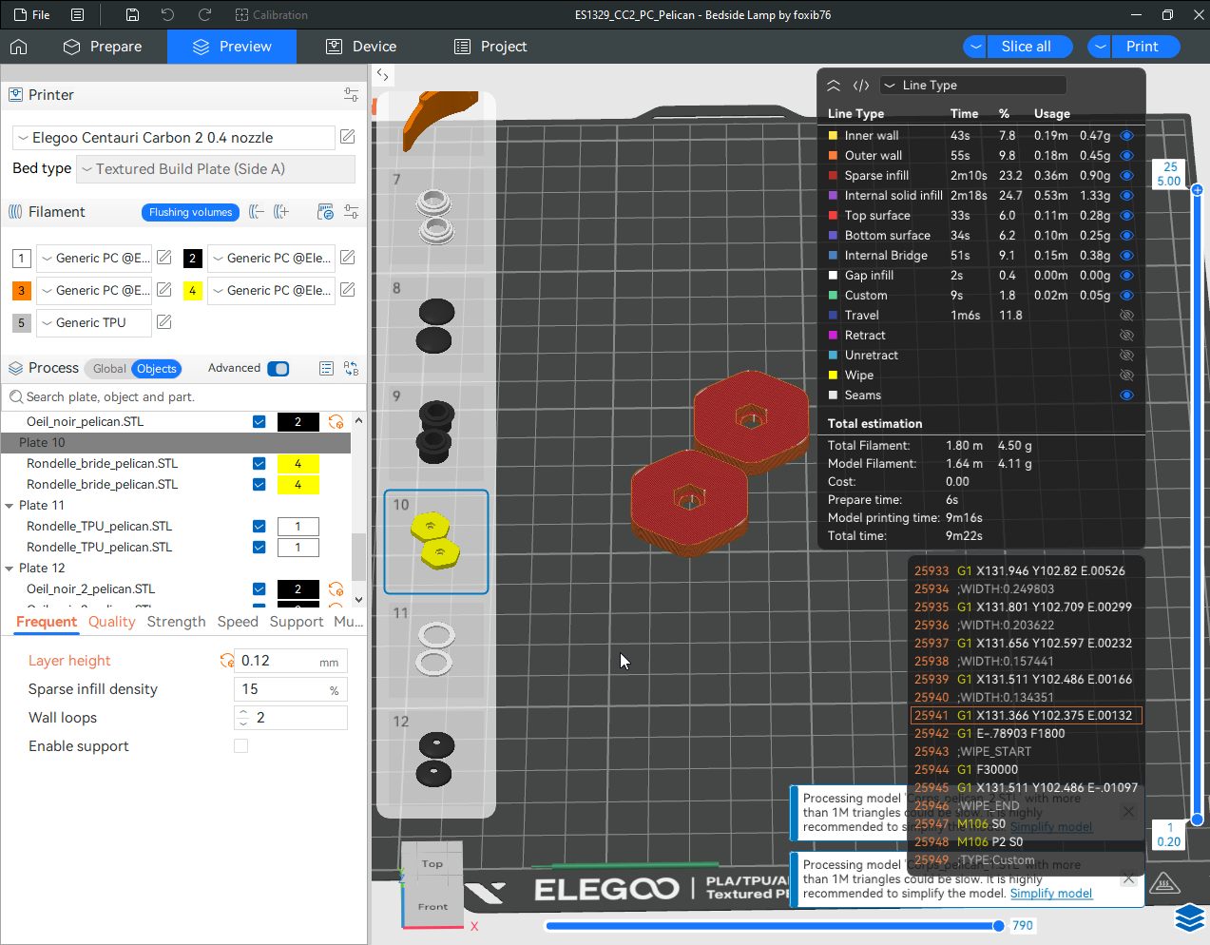Viewport: 1210px width, 945px height.
Task: Collapse the sidebar with arrows icon
Action: (x=382, y=74)
